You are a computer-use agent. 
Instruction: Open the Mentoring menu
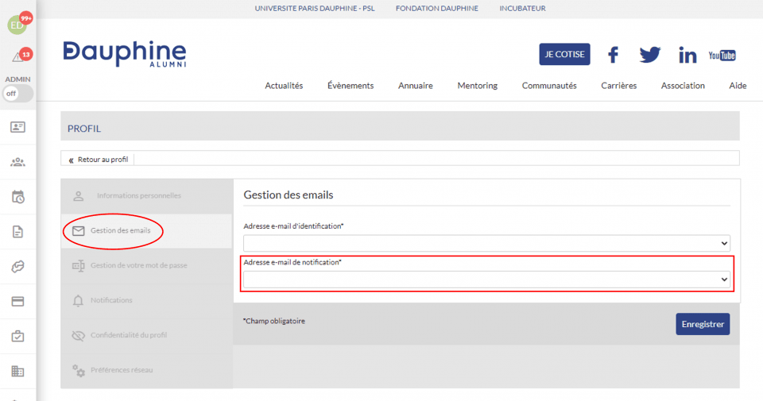click(x=478, y=86)
